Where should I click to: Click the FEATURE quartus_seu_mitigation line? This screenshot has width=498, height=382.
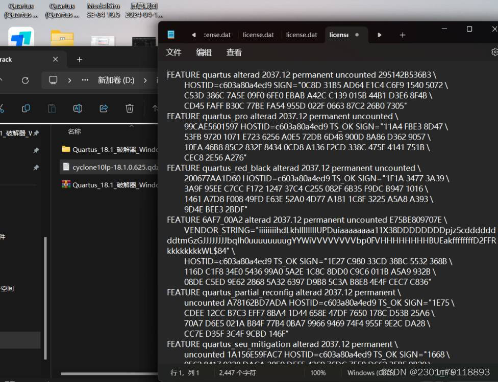click(x=282, y=344)
